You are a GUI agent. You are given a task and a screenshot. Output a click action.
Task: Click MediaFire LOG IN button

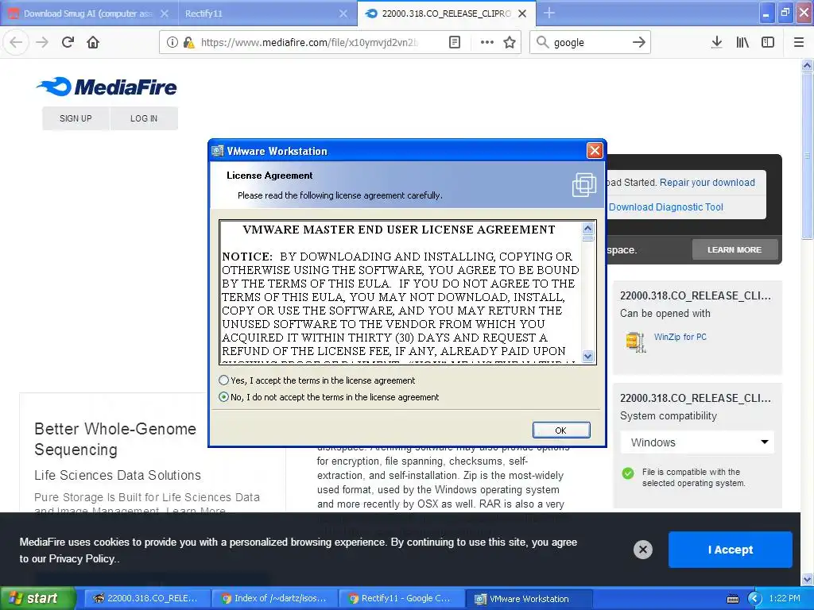(144, 118)
